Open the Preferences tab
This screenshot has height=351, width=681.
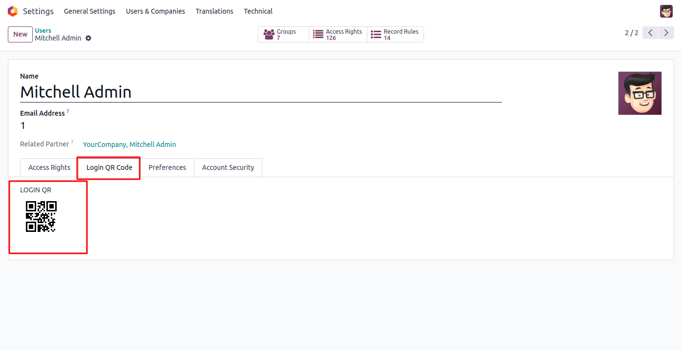click(x=167, y=167)
